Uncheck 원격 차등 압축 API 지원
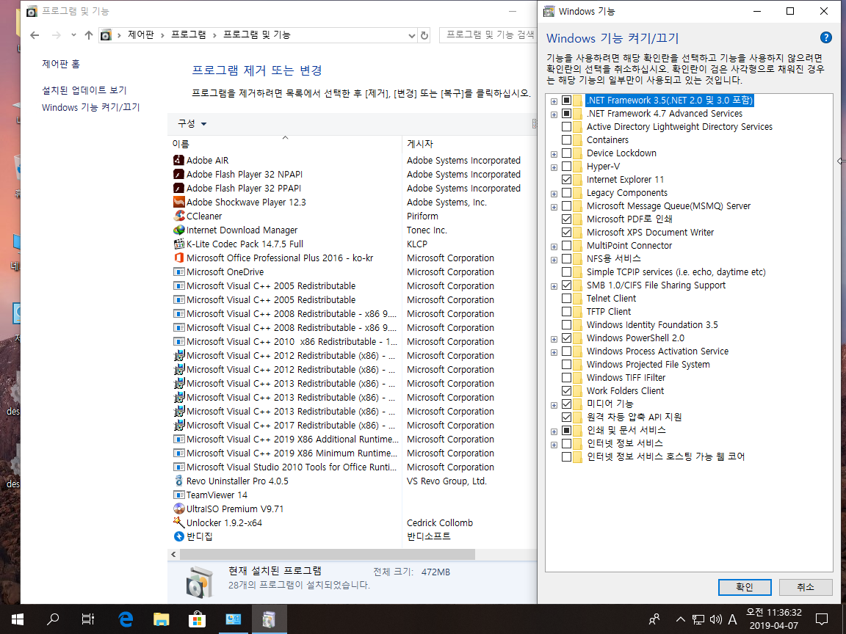Screen dimensions: 846x634 tap(566, 418)
